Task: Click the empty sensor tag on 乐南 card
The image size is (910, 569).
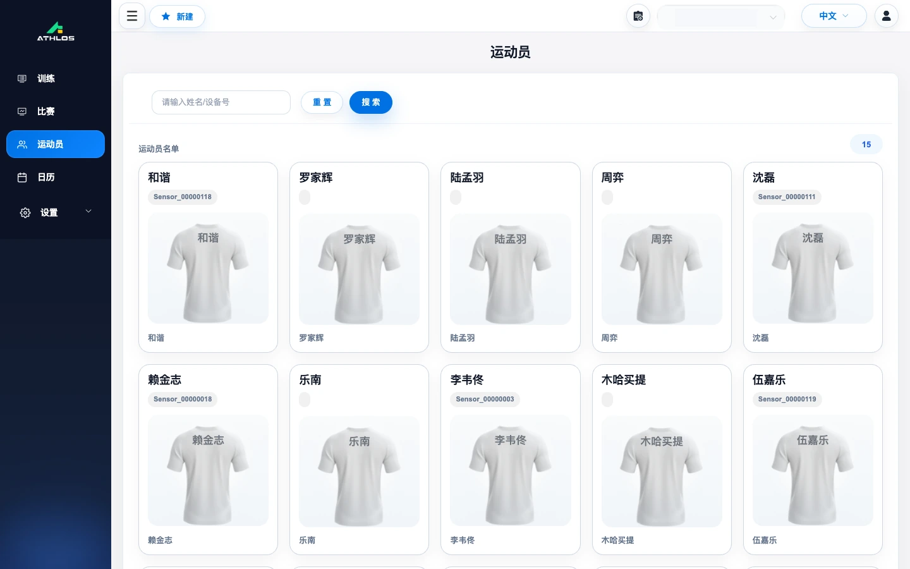Action: pos(305,400)
